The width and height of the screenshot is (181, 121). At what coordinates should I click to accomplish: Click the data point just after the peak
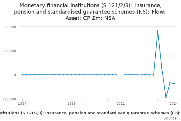162,68
